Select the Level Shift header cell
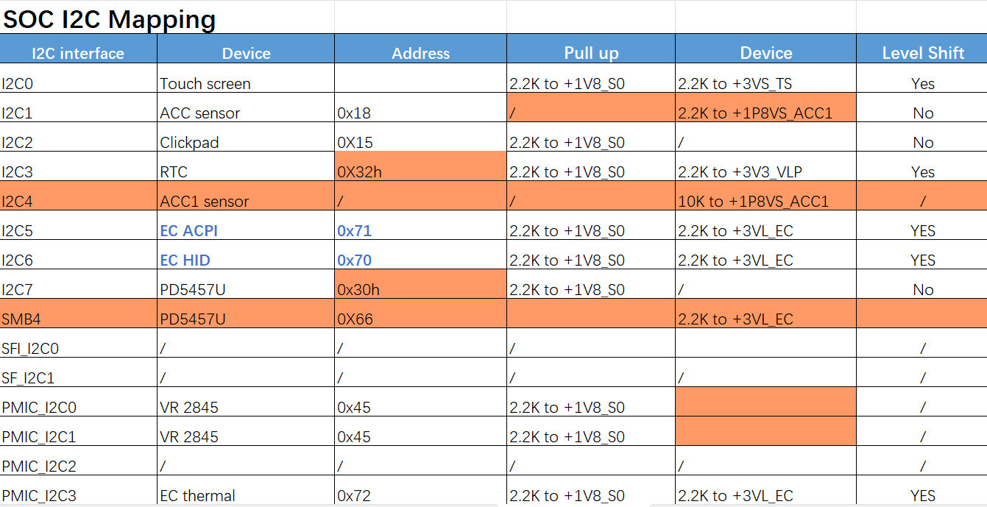 pyautogui.click(x=921, y=49)
